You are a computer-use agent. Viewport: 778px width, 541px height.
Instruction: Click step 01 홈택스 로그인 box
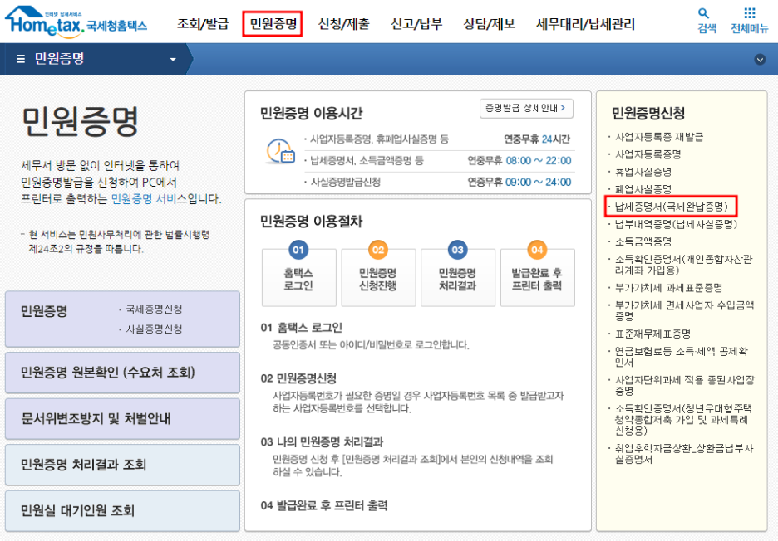point(298,271)
